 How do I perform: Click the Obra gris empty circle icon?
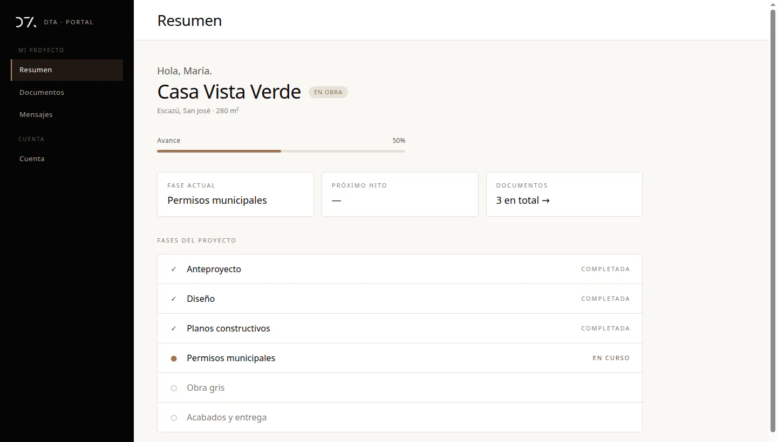pyautogui.click(x=174, y=388)
